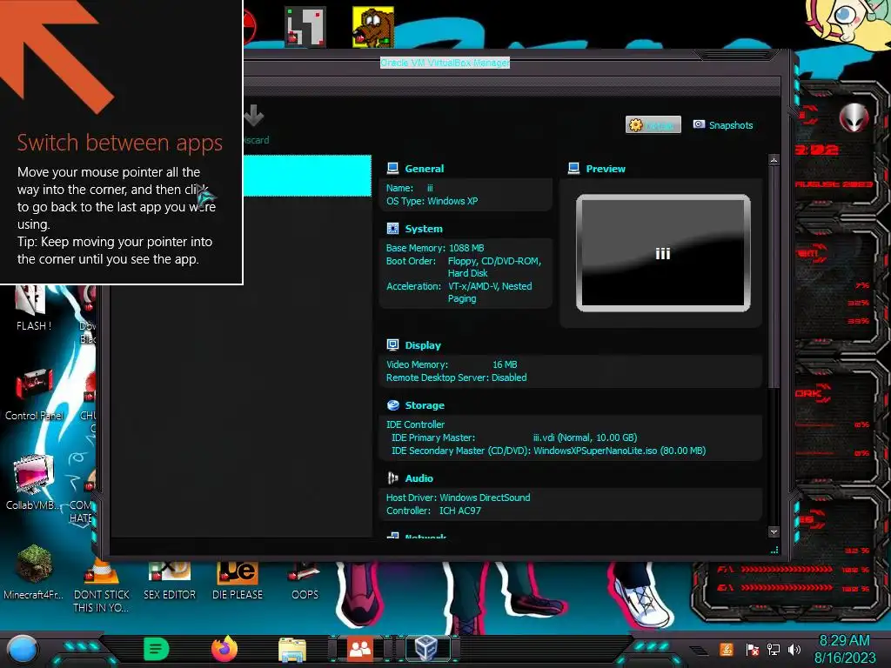Open the CollabVMB desktop shortcut

[x=33, y=474]
